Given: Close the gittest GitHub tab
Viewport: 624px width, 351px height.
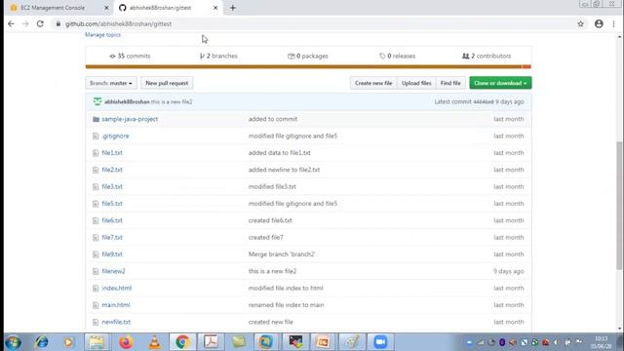Looking at the screenshot, I should pos(215,8).
